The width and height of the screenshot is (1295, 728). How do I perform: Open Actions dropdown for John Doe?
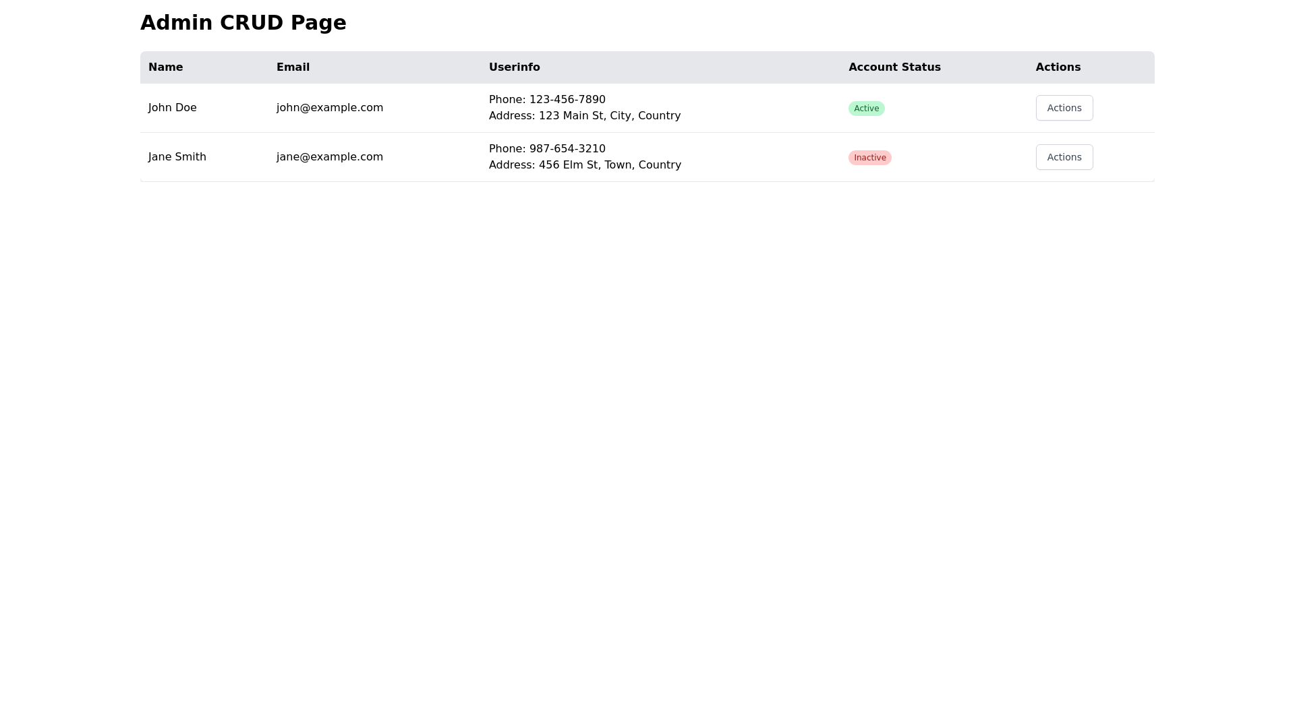1064,108
